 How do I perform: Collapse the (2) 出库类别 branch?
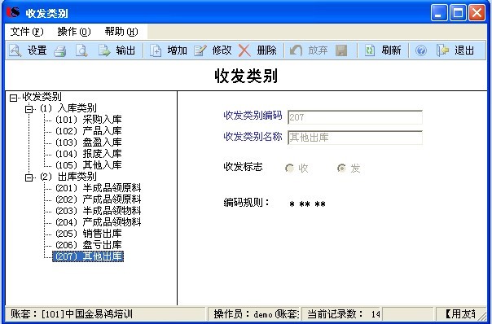click(29, 177)
